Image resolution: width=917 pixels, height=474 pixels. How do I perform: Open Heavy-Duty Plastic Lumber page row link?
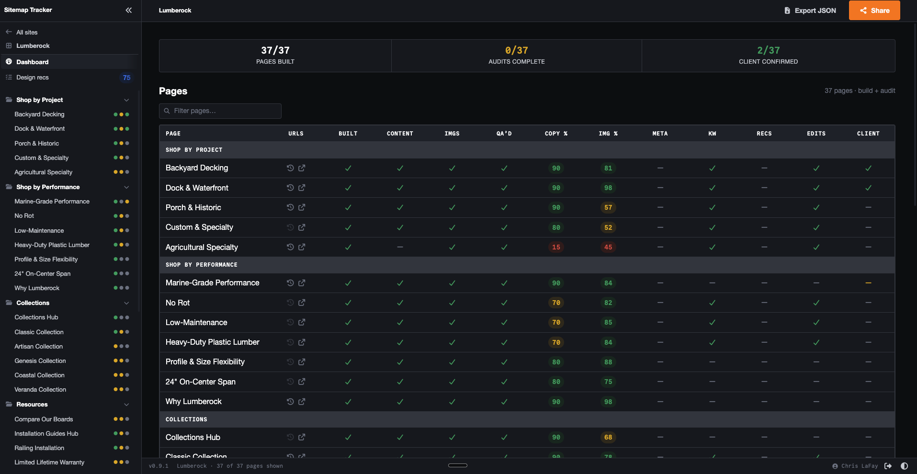coord(212,342)
